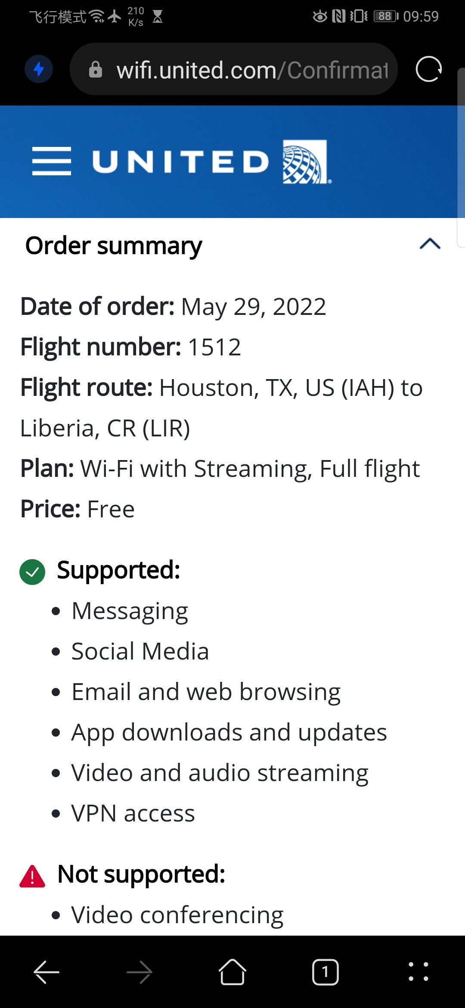465x1008 pixels.
Task: Tap the blue lightning bolt browser icon
Action: [x=39, y=69]
